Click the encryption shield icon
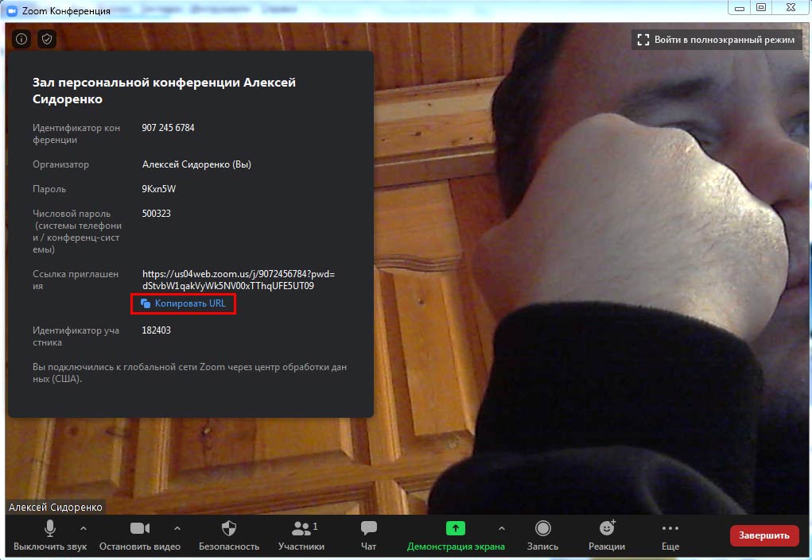The height and width of the screenshot is (560, 812). [47, 39]
